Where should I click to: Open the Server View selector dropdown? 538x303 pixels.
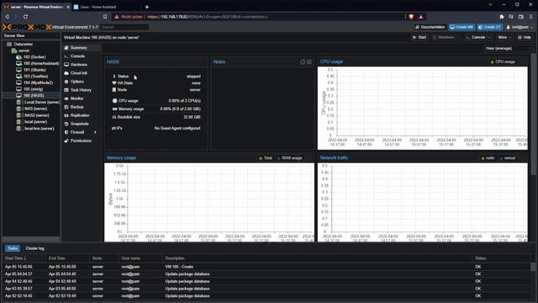click(31, 35)
